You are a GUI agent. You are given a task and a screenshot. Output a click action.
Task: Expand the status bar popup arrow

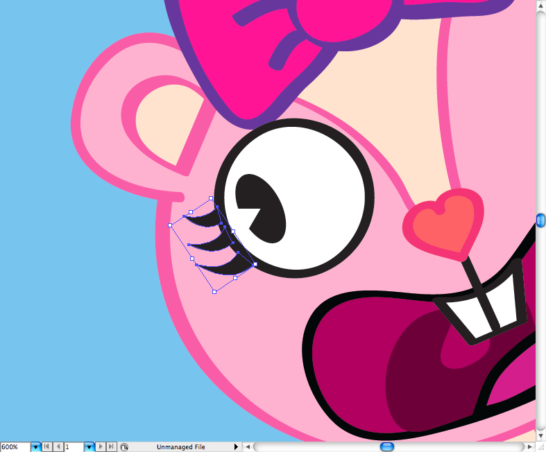tap(236, 447)
